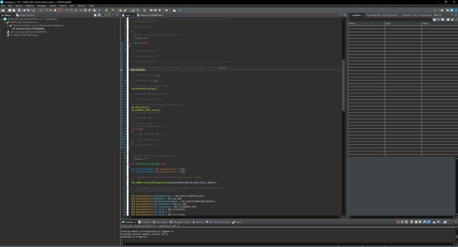The width and height of the screenshot is (458, 247).
Task: Switch to the Project Explorer tab
Action: tap(26, 15)
